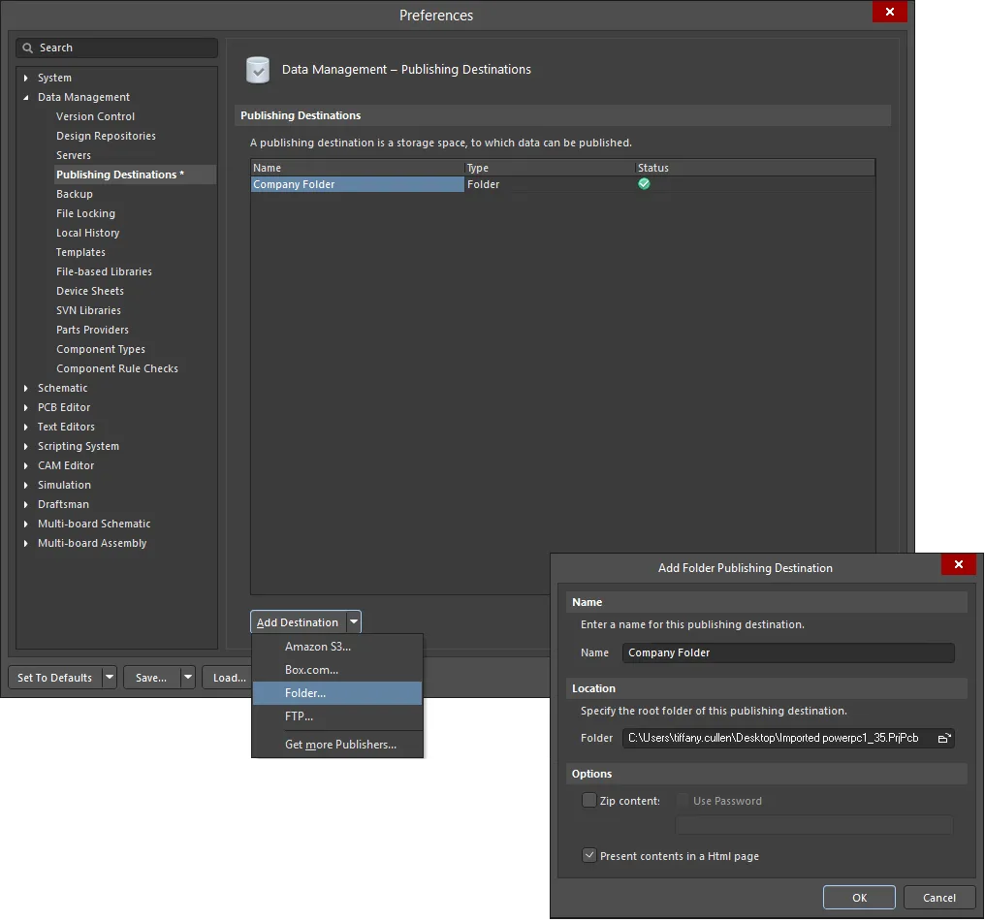The width and height of the screenshot is (985, 922).
Task: Expand the System tree node
Action: pos(26,78)
